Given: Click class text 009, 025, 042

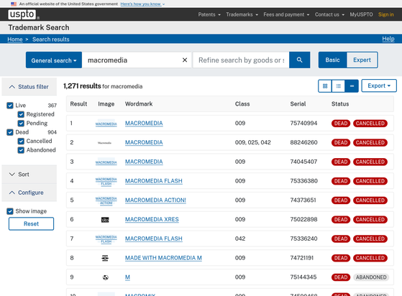Looking at the screenshot, I should 253,142.
